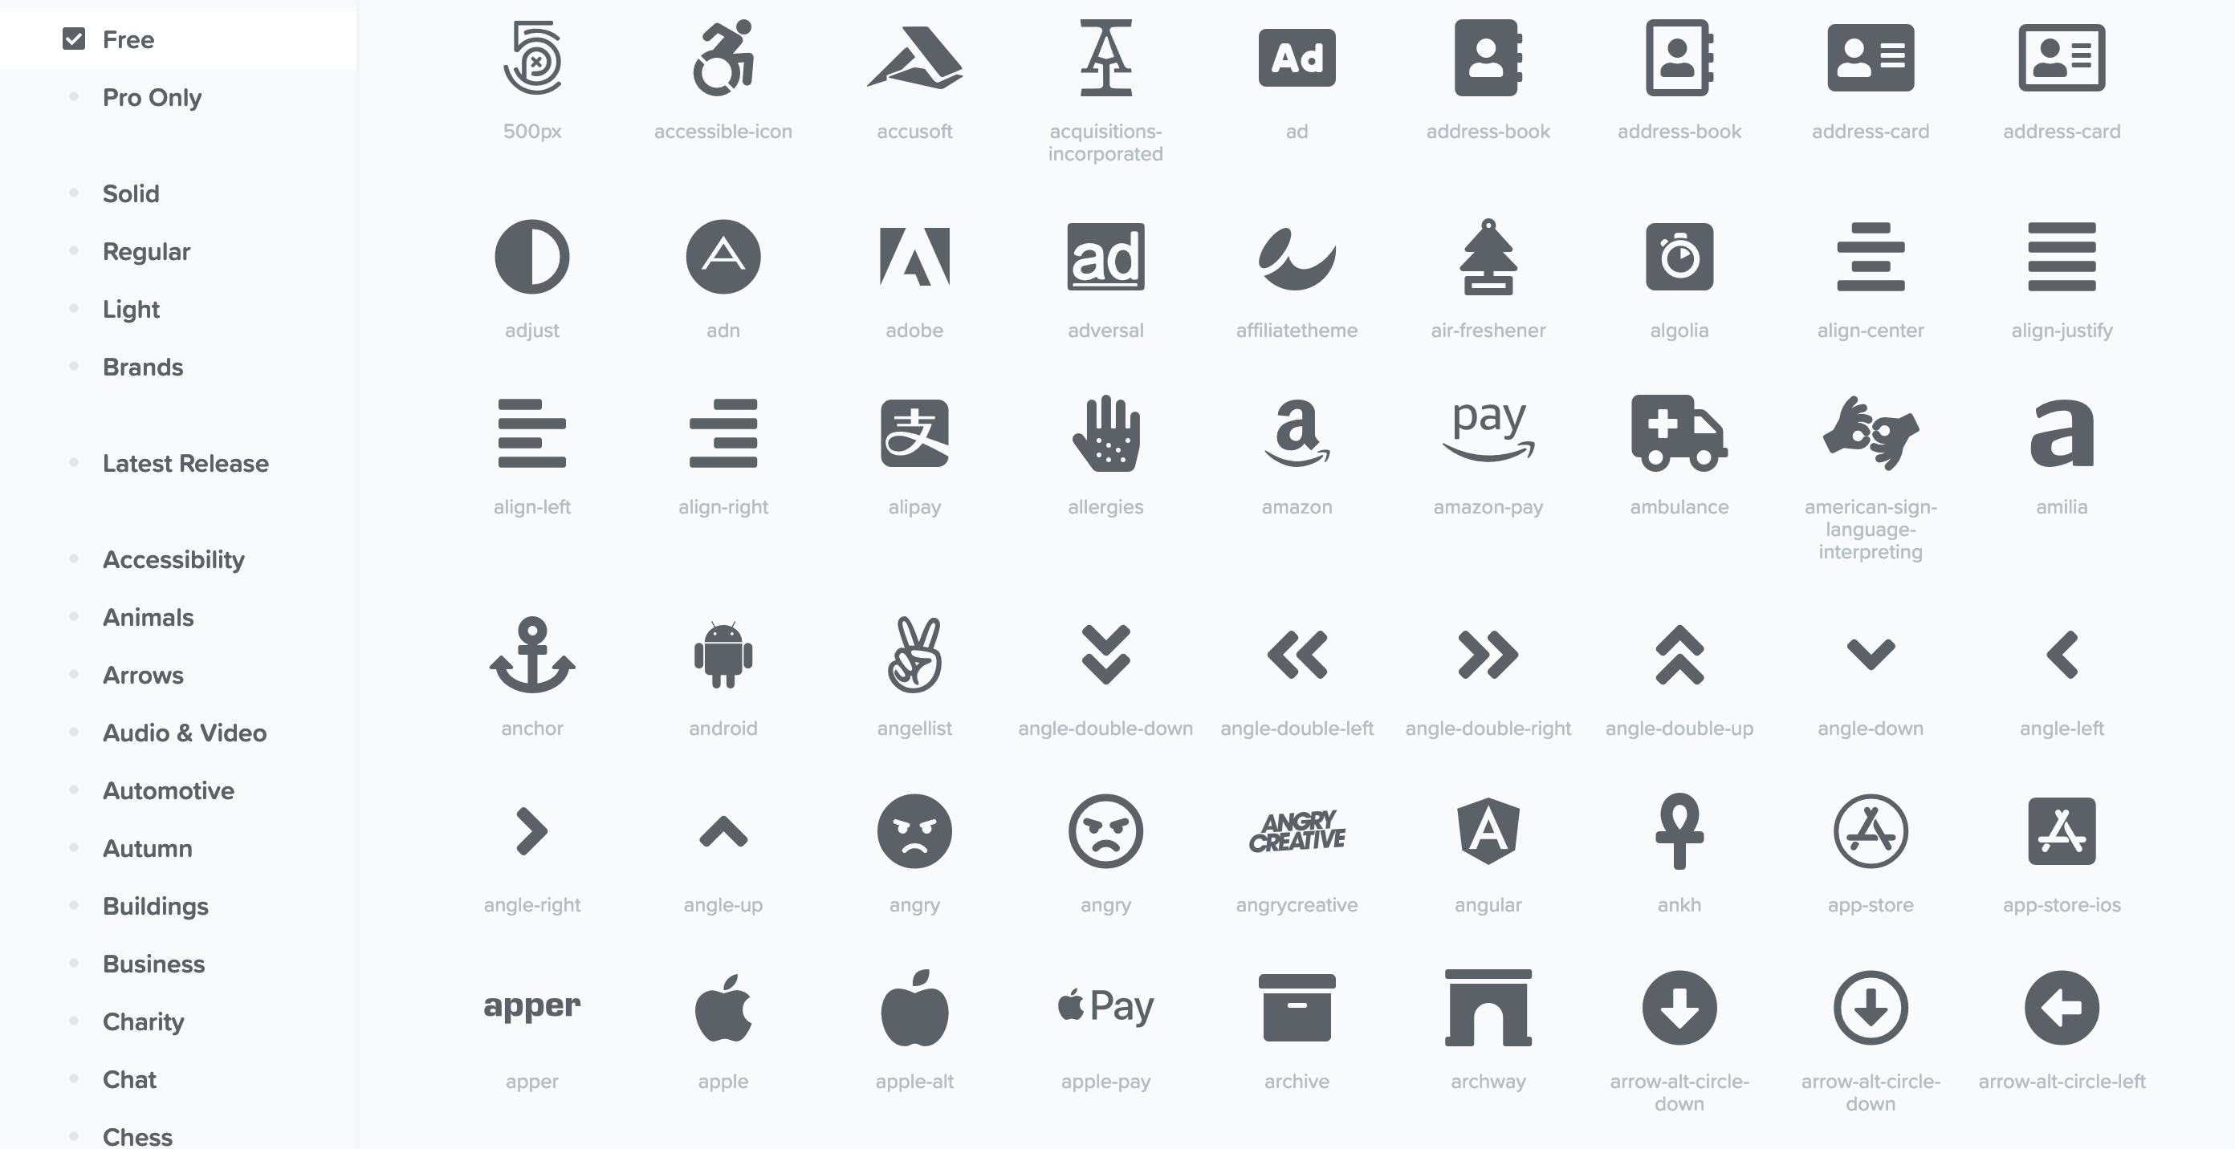Select the Latest Release section
Image resolution: width=2235 pixels, height=1149 pixels.
[x=185, y=461]
